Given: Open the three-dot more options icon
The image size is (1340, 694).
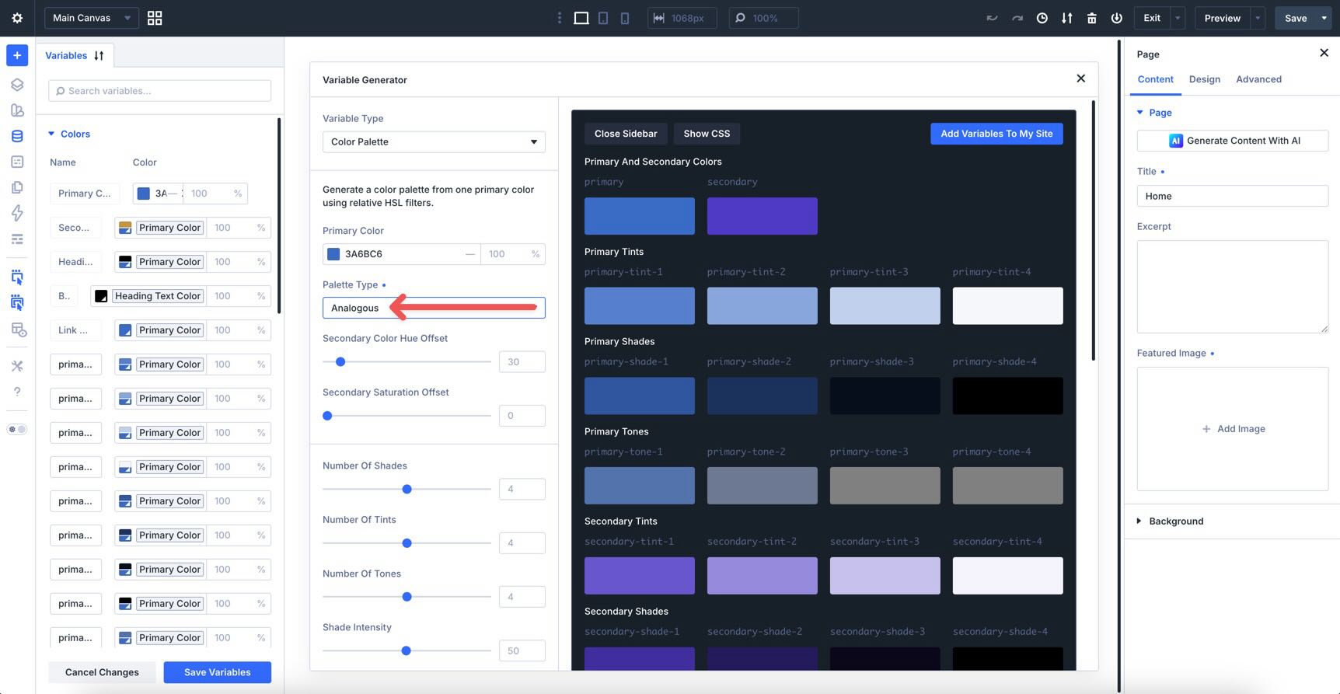Looking at the screenshot, I should (x=559, y=18).
